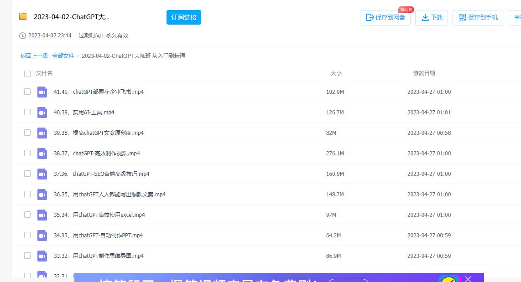Viewport: 521px width, 282px height.
Task: Click video icon for 35.34 高效使用excel.mp4
Action: pyautogui.click(x=42, y=215)
